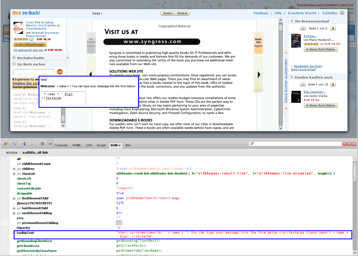Expand the children property row

click(14, 169)
